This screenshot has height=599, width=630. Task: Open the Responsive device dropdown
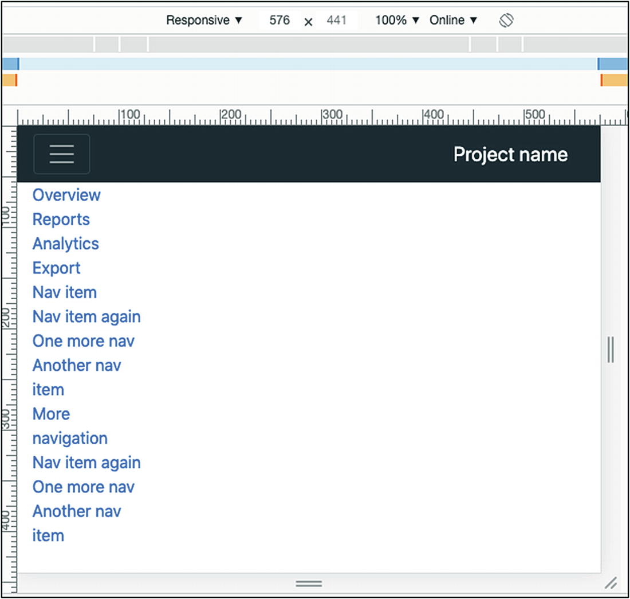[x=204, y=21]
